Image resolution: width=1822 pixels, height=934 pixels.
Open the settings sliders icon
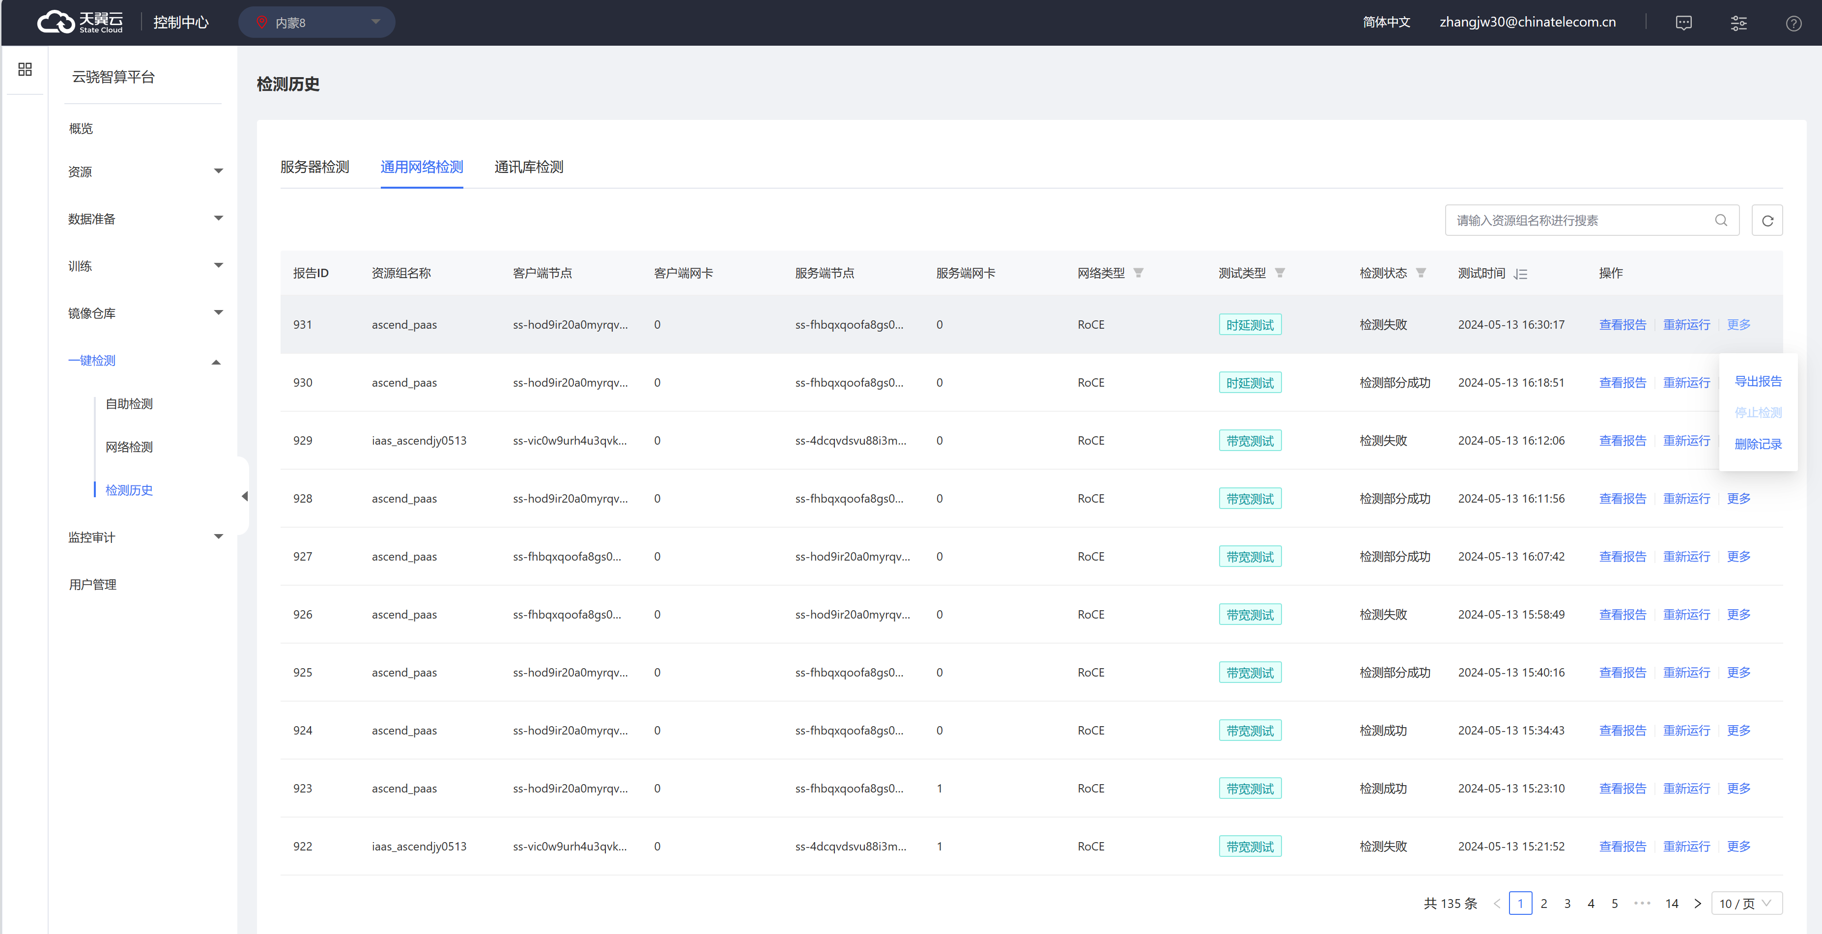pyautogui.click(x=1738, y=23)
